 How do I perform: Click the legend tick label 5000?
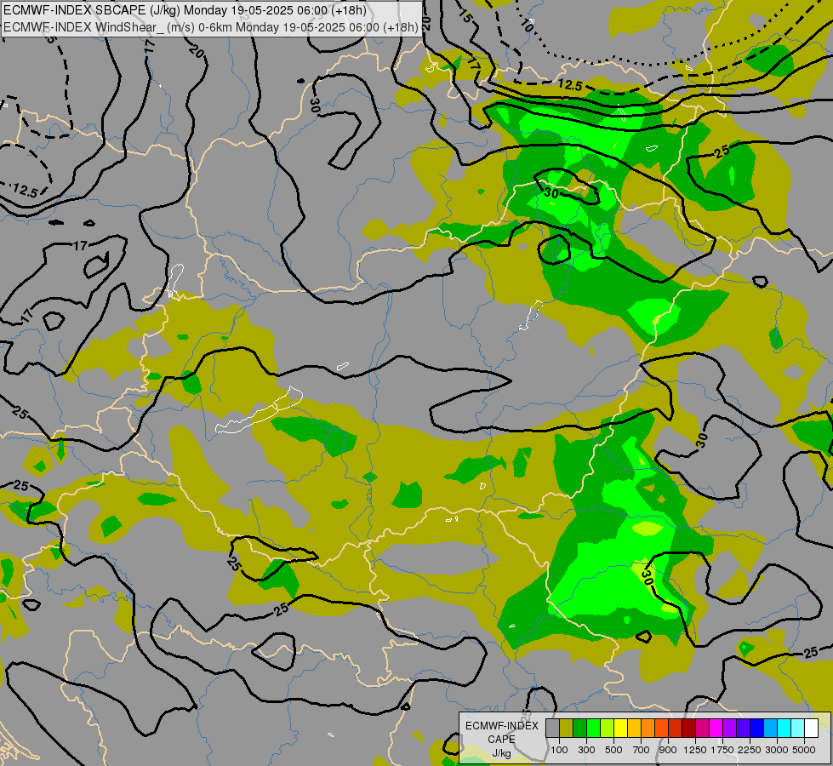[804, 750]
